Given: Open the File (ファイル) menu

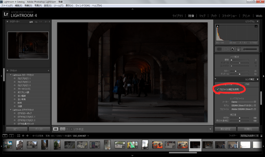Looking at the screenshot, I should coord(7,6).
